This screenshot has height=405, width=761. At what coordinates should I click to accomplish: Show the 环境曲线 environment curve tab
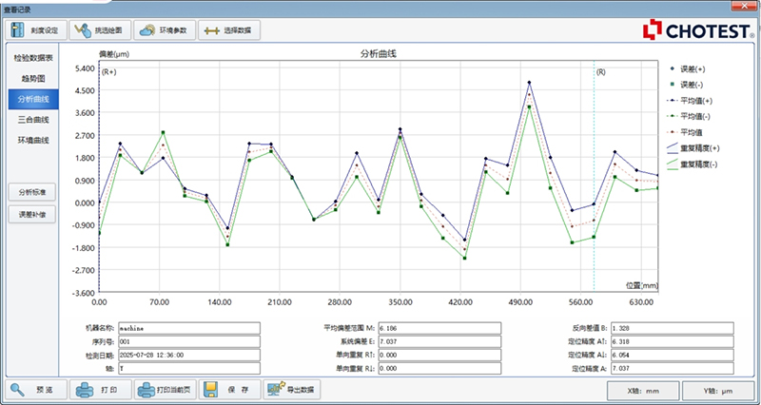(33, 140)
